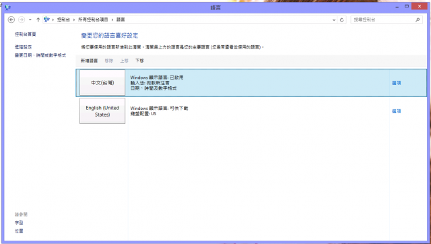The width and height of the screenshot is (431, 244).
Task: Click the Back navigation arrow
Action: point(11,20)
